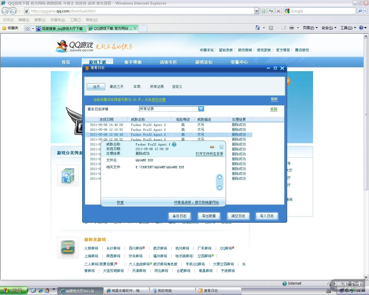
Task: Click the Print icon
Action: 292,28
